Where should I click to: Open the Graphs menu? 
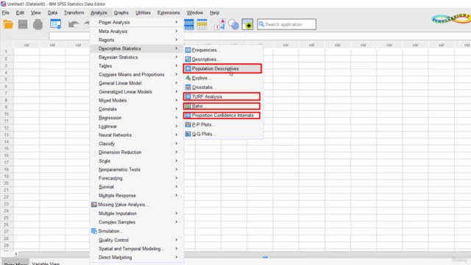121,13
